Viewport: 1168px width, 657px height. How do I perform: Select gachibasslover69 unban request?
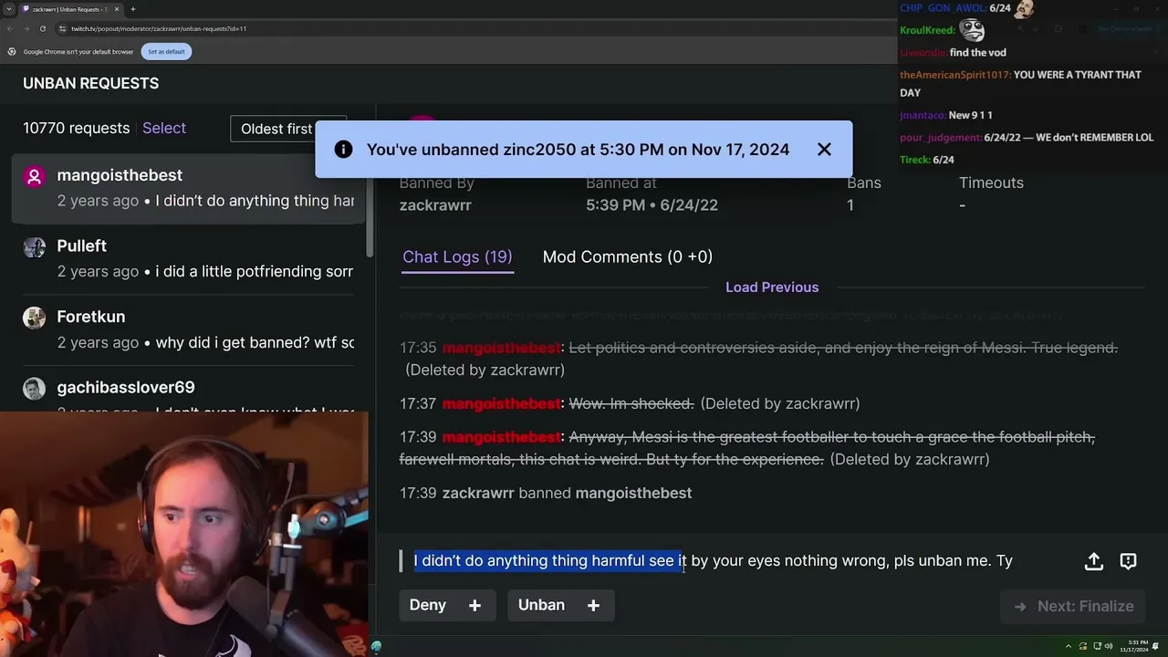[188, 390]
